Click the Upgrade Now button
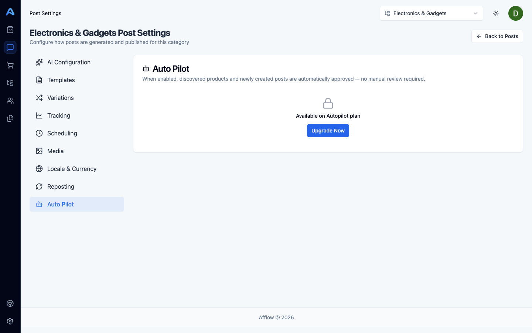The image size is (532, 333). [x=328, y=131]
